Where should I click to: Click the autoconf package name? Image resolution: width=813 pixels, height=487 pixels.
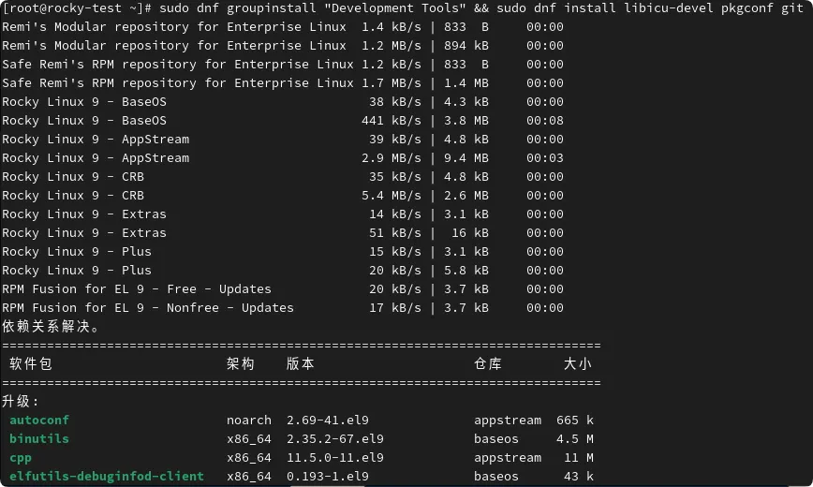click(39, 421)
